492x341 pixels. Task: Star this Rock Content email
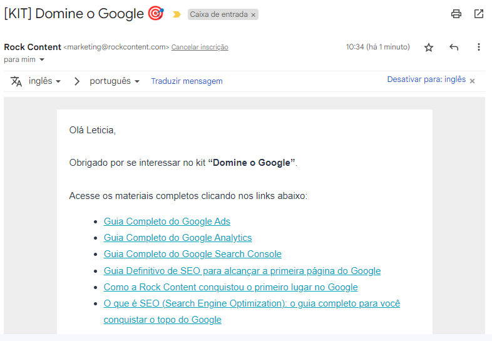(x=429, y=48)
